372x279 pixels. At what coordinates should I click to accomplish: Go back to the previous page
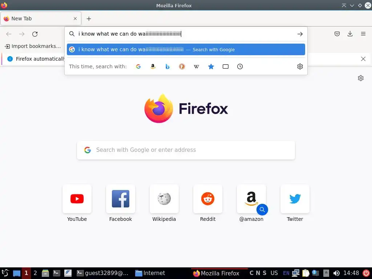point(9,34)
